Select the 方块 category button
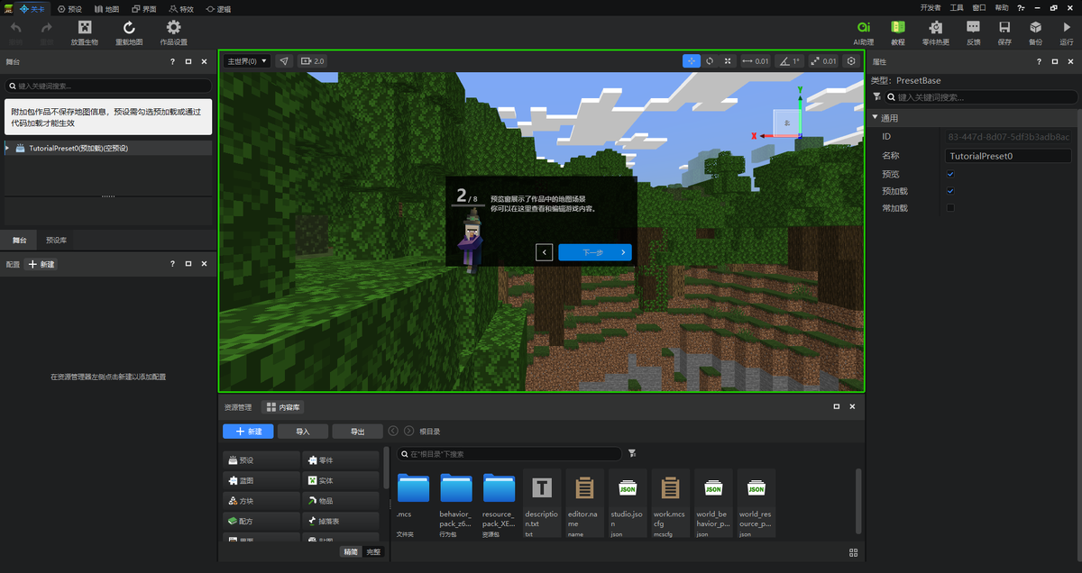This screenshot has height=573, width=1082. (261, 501)
